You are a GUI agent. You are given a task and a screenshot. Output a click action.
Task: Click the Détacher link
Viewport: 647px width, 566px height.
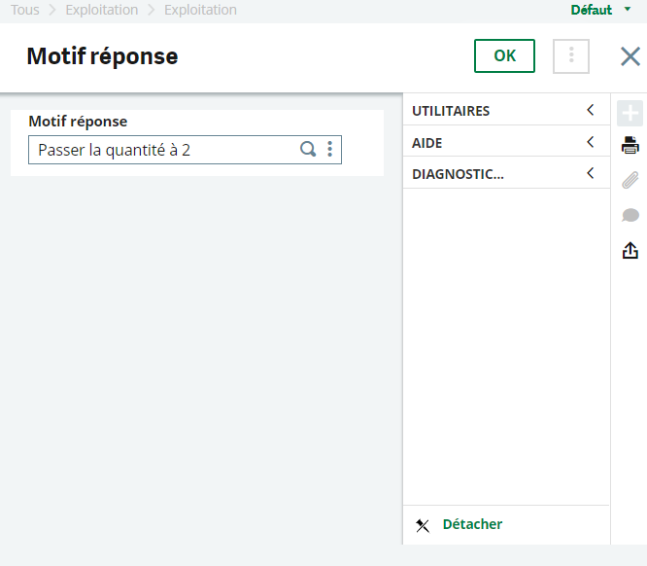coord(472,524)
